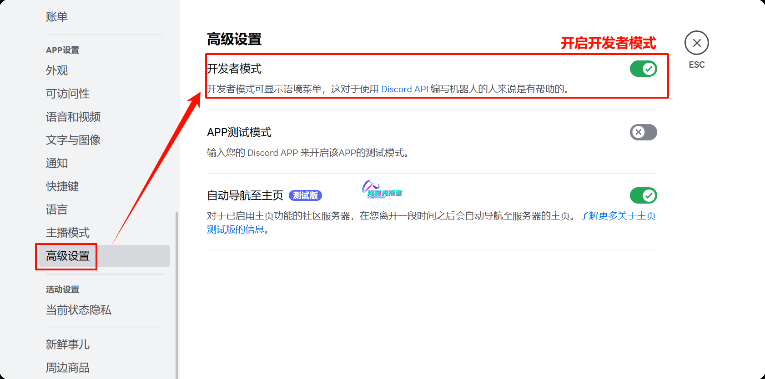
Task: Select 高级设置 sidebar item
Action: [x=68, y=256]
